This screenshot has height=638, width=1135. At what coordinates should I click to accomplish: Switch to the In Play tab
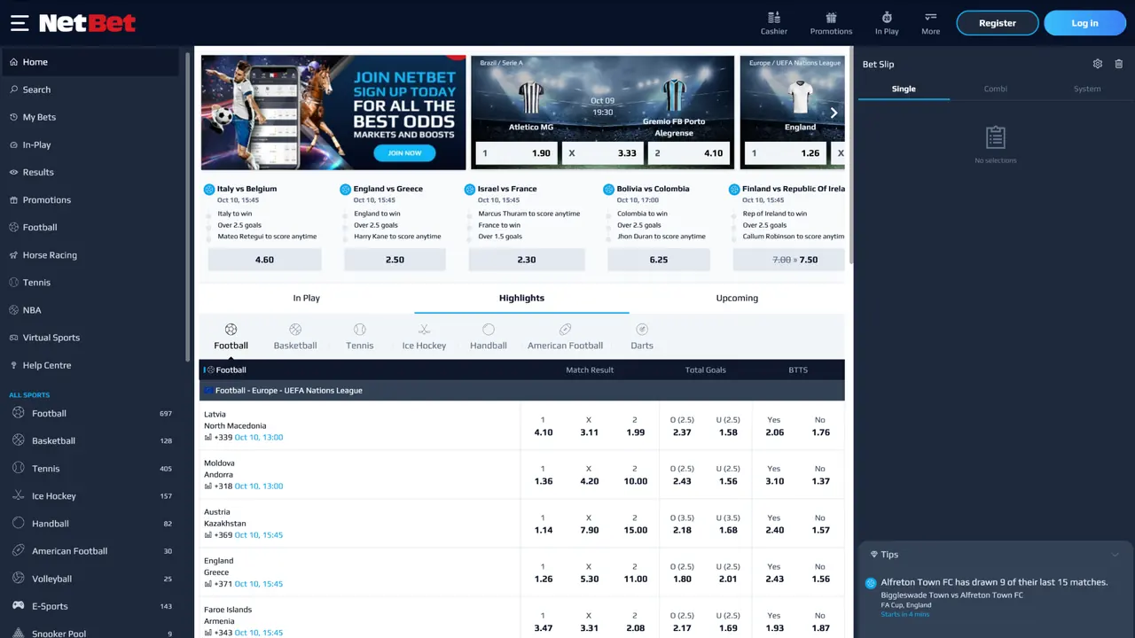point(307,298)
